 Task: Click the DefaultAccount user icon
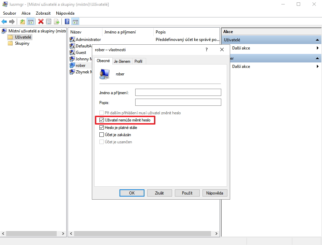[x=72, y=46]
